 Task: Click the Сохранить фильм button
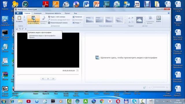pos(150,20)
